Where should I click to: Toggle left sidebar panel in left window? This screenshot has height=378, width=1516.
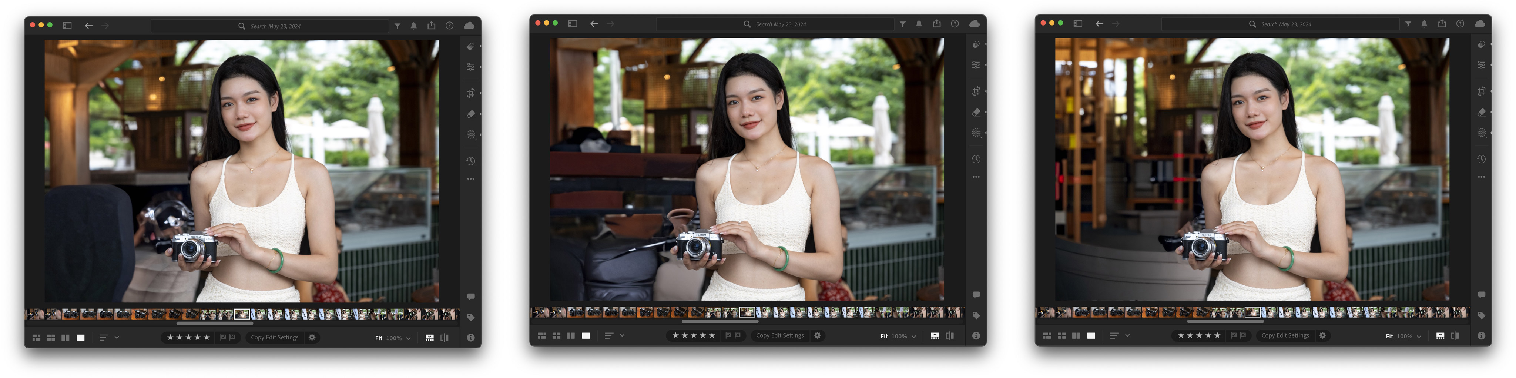[67, 26]
